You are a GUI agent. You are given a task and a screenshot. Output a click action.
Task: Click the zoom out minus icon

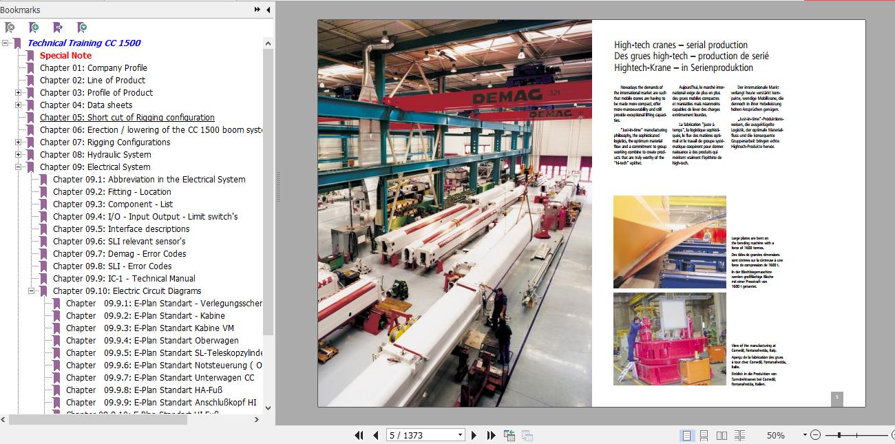(x=816, y=435)
